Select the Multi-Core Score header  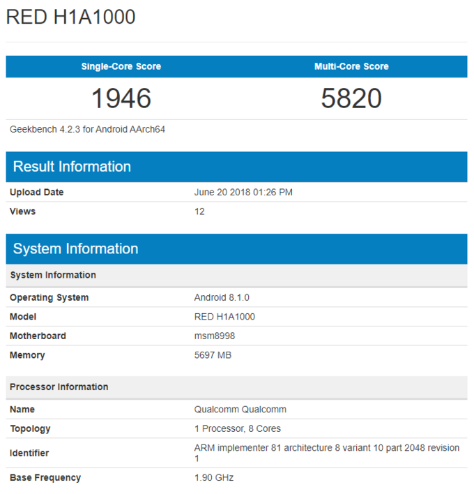tap(351, 66)
